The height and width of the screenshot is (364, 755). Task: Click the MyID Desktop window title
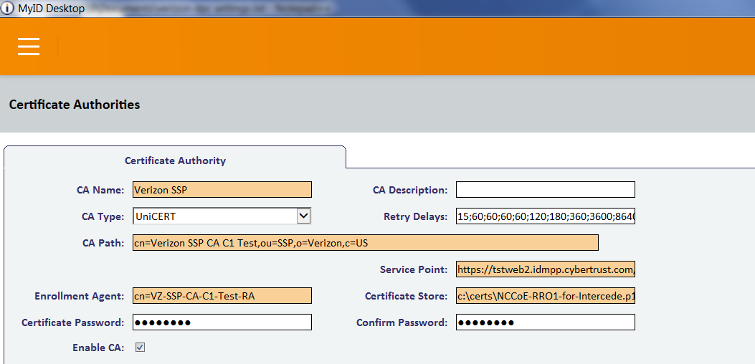[51, 9]
